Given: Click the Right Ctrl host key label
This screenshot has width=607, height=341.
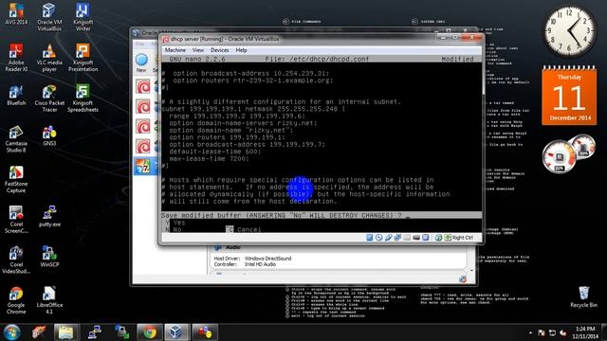Looking at the screenshot, I should [x=462, y=238].
